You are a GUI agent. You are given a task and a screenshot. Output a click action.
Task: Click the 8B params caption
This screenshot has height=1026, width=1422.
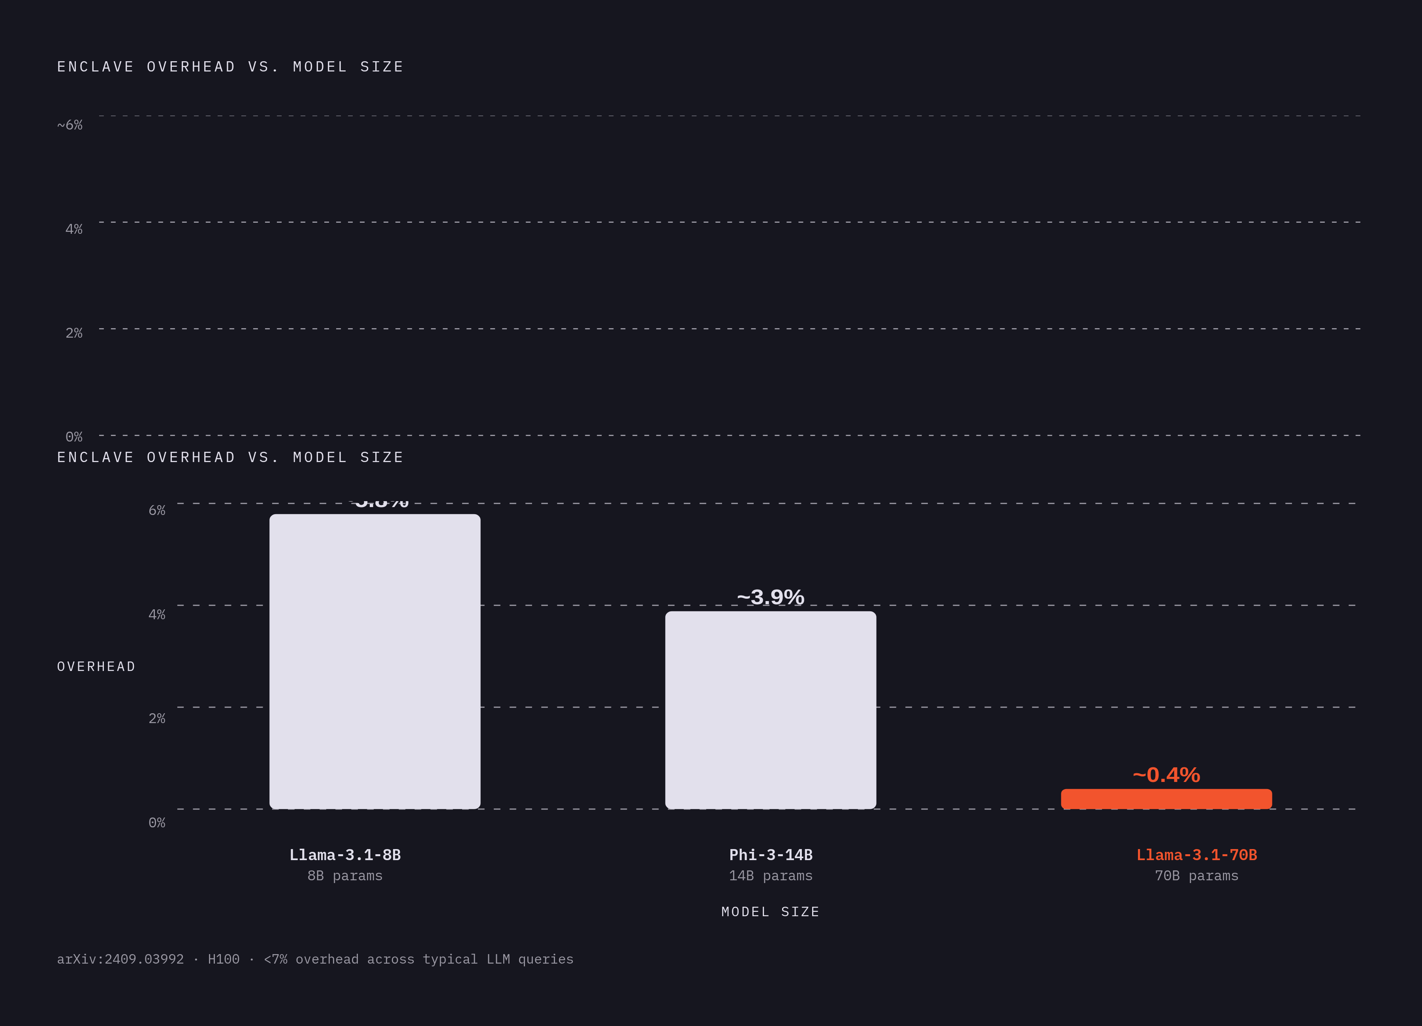(345, 876)
